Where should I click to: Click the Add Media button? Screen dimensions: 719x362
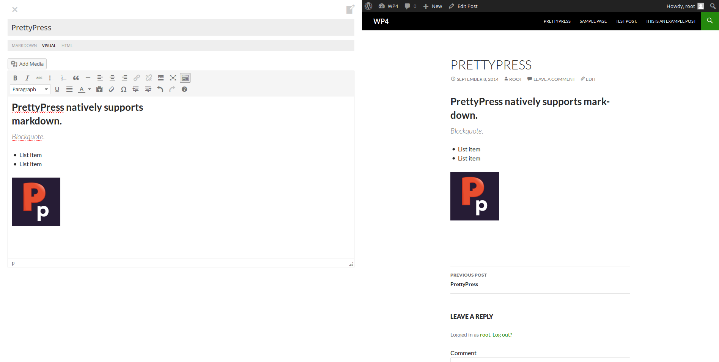(27, 64)
